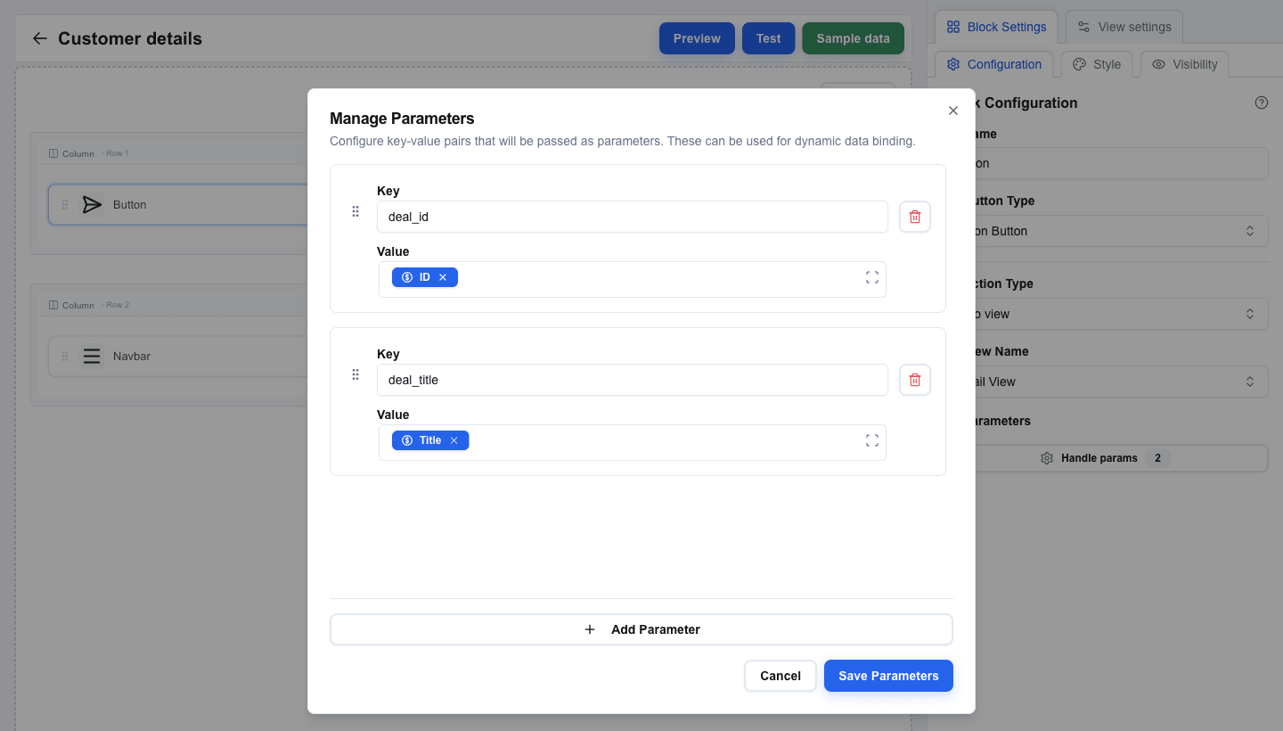Expand the Title value field to fullscreen
Image resolution: width=1283 pixels, height=731 pixels.
872,440
